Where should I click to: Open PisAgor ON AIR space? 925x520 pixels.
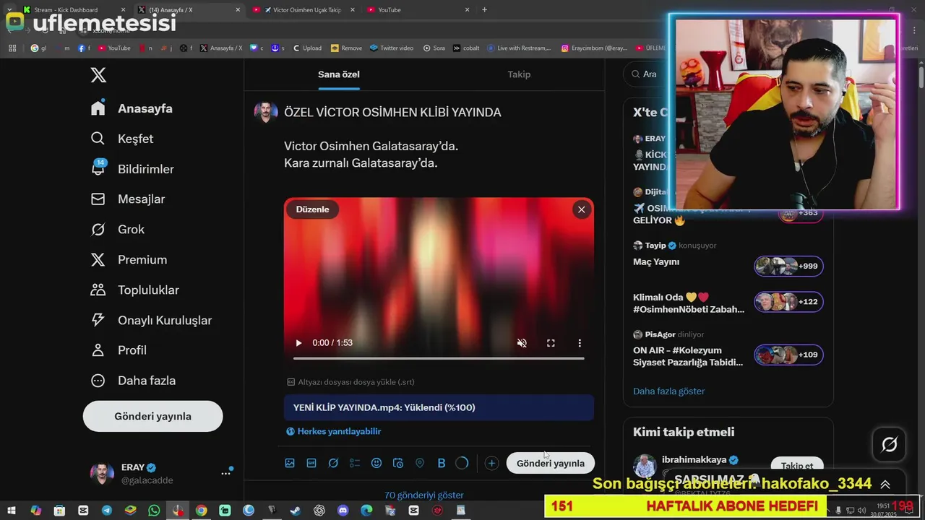[688, 356]
